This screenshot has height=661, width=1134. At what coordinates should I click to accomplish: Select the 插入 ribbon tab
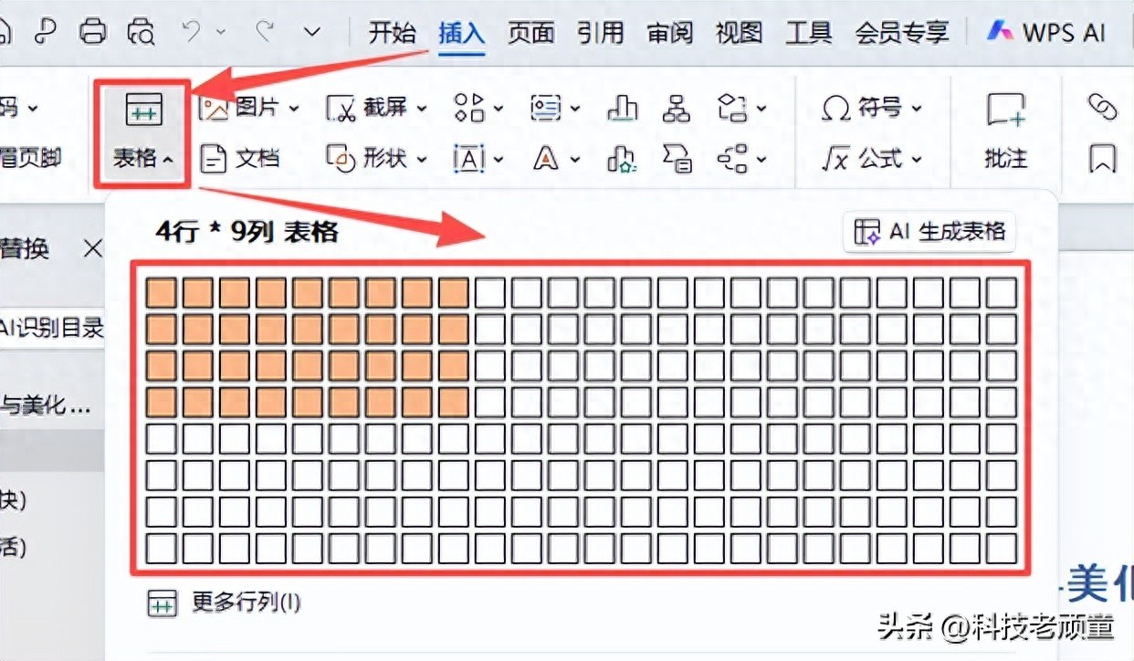(461, 33)
